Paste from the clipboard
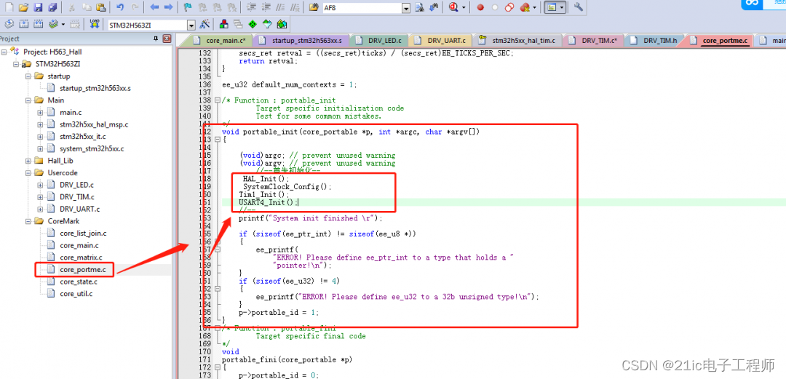Image resolution: width=786 pixels, height=379 pixels. (x=100, y=7)
